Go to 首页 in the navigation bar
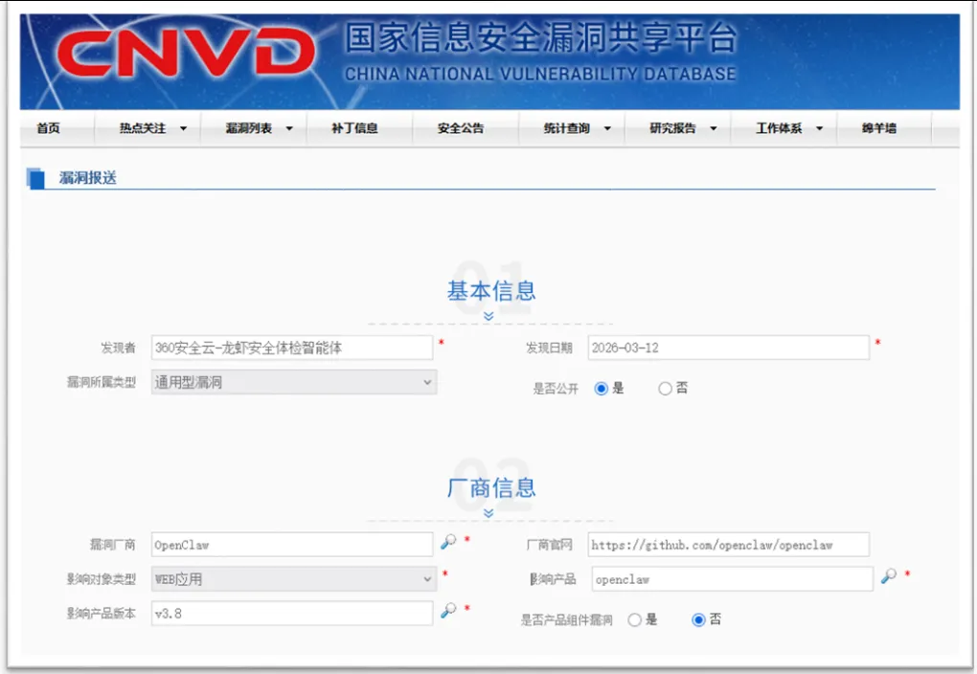The image size is (977, 674). (x=48, y=128)
